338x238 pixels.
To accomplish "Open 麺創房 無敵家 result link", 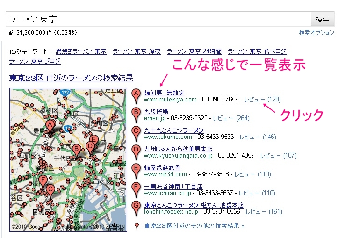I will point(164,93).
